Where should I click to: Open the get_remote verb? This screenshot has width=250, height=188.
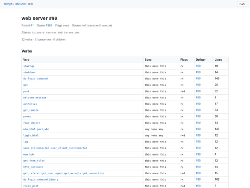coord(31,110)
